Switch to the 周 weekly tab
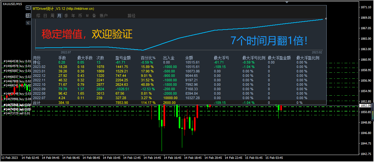The width and height of the screenshot is (374, 162). [52, 16]
